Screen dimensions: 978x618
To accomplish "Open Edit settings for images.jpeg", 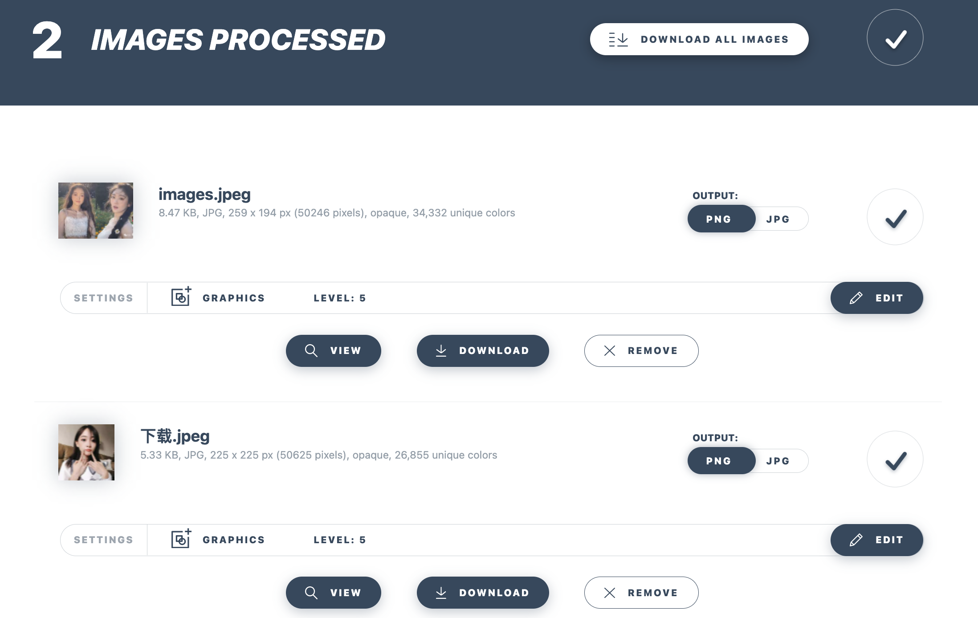I will point(876,298).
